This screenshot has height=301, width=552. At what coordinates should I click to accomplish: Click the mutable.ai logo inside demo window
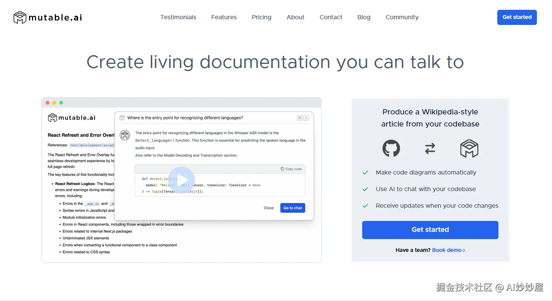click(x=72, y=118)
